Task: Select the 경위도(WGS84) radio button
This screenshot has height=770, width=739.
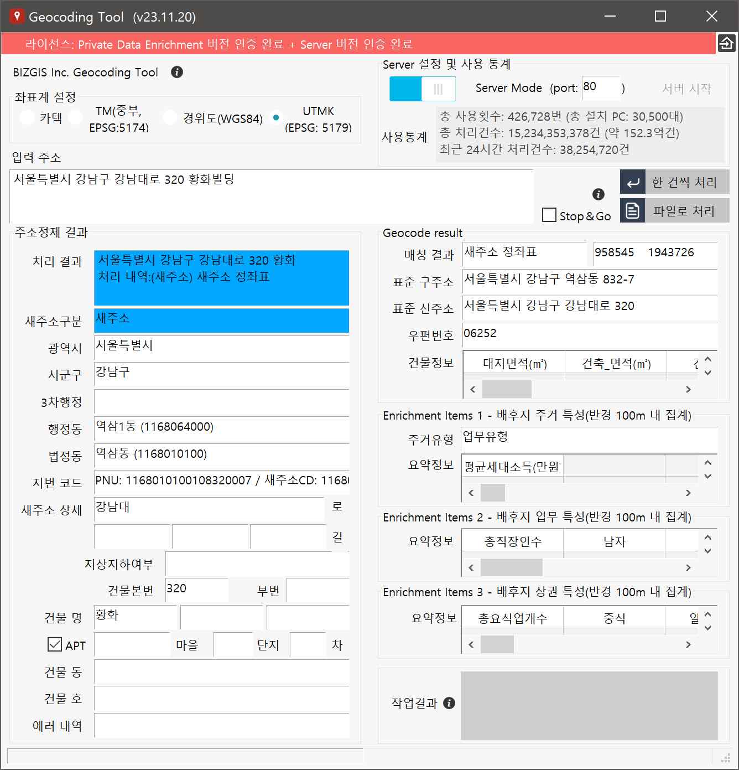Action: (170, 118)
